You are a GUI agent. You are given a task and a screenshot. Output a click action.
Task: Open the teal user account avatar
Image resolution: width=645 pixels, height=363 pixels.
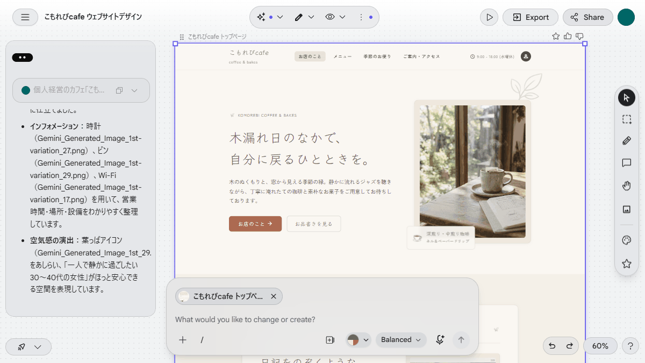(x=626, y=17)
